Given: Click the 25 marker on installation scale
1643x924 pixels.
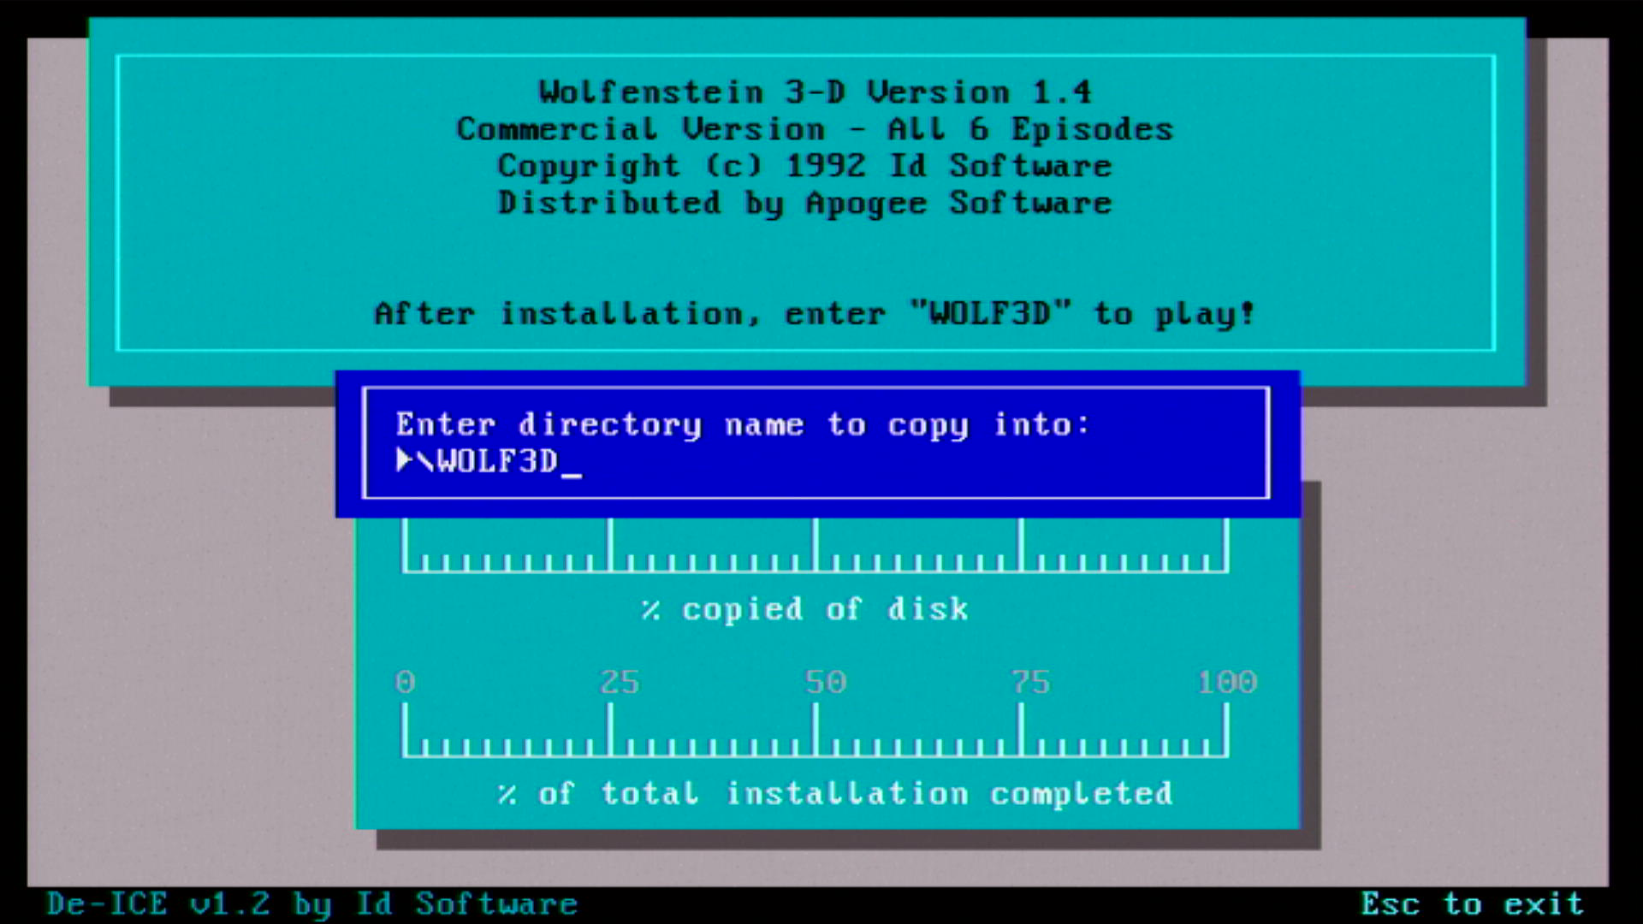Looking at the screenshot, I should pos(619,682).
